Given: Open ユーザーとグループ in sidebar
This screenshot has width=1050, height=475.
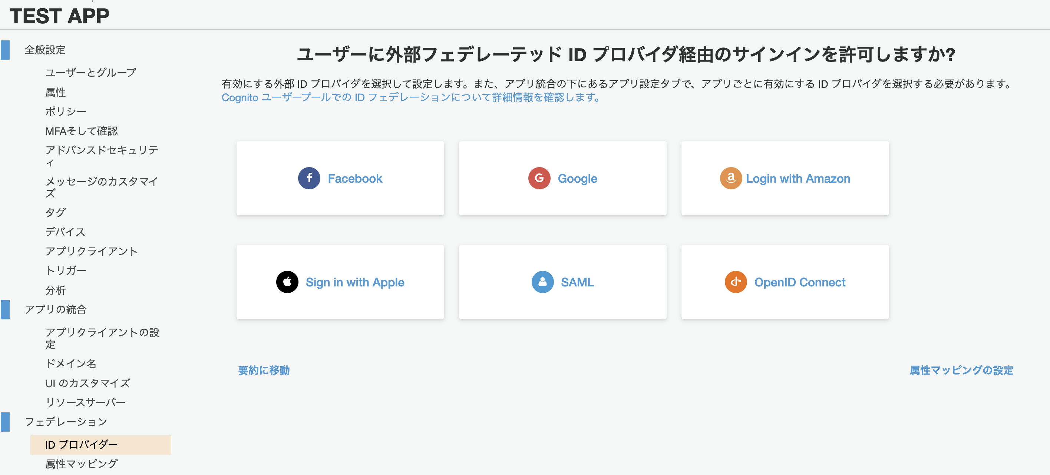Looking at the screenshot, I should tap(90, 73).
